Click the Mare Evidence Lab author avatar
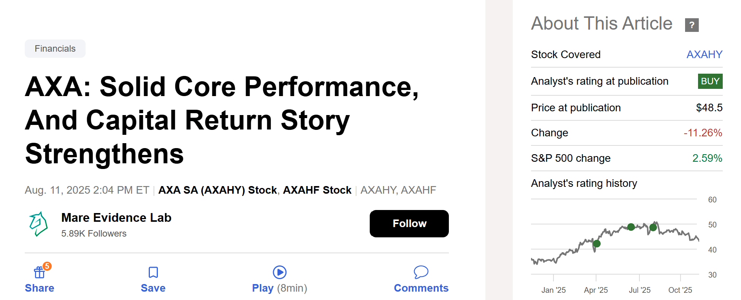 38,224
